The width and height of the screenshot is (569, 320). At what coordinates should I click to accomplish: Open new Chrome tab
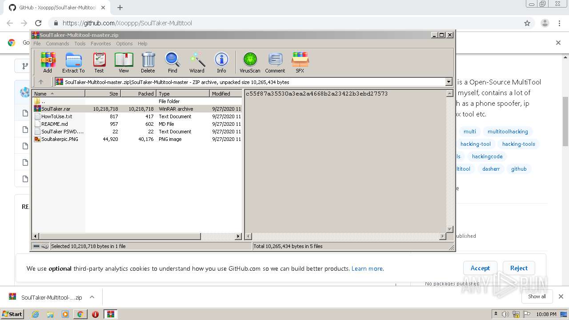[x=120, y=8]
